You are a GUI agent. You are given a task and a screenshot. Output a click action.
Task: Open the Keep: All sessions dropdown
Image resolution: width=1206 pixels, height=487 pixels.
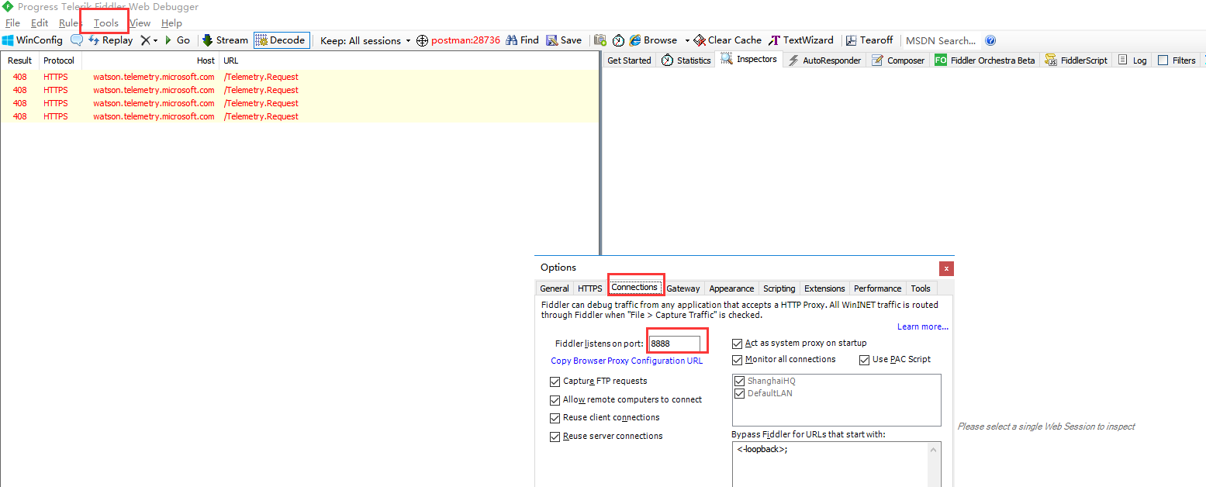pyautogui.click(x=365, y=40)
